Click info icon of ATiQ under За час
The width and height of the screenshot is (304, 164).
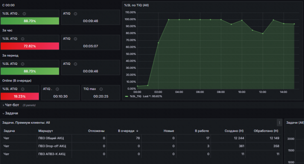coord(76,39)
